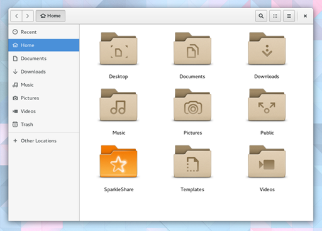
Task: Open Documents in the sidebar
Action: (44, 59)
